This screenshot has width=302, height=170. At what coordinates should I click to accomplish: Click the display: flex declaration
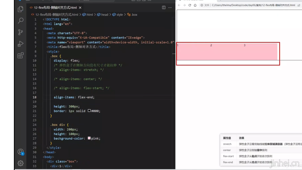pyautogui.click(x=67, y=61)
